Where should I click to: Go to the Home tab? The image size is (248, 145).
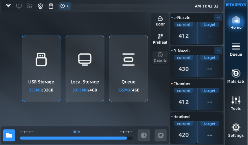236,22
